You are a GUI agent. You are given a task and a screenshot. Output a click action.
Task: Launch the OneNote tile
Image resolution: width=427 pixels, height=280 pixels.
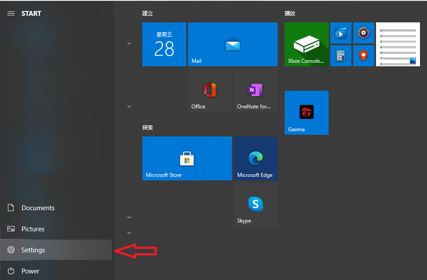pos(255,90)
